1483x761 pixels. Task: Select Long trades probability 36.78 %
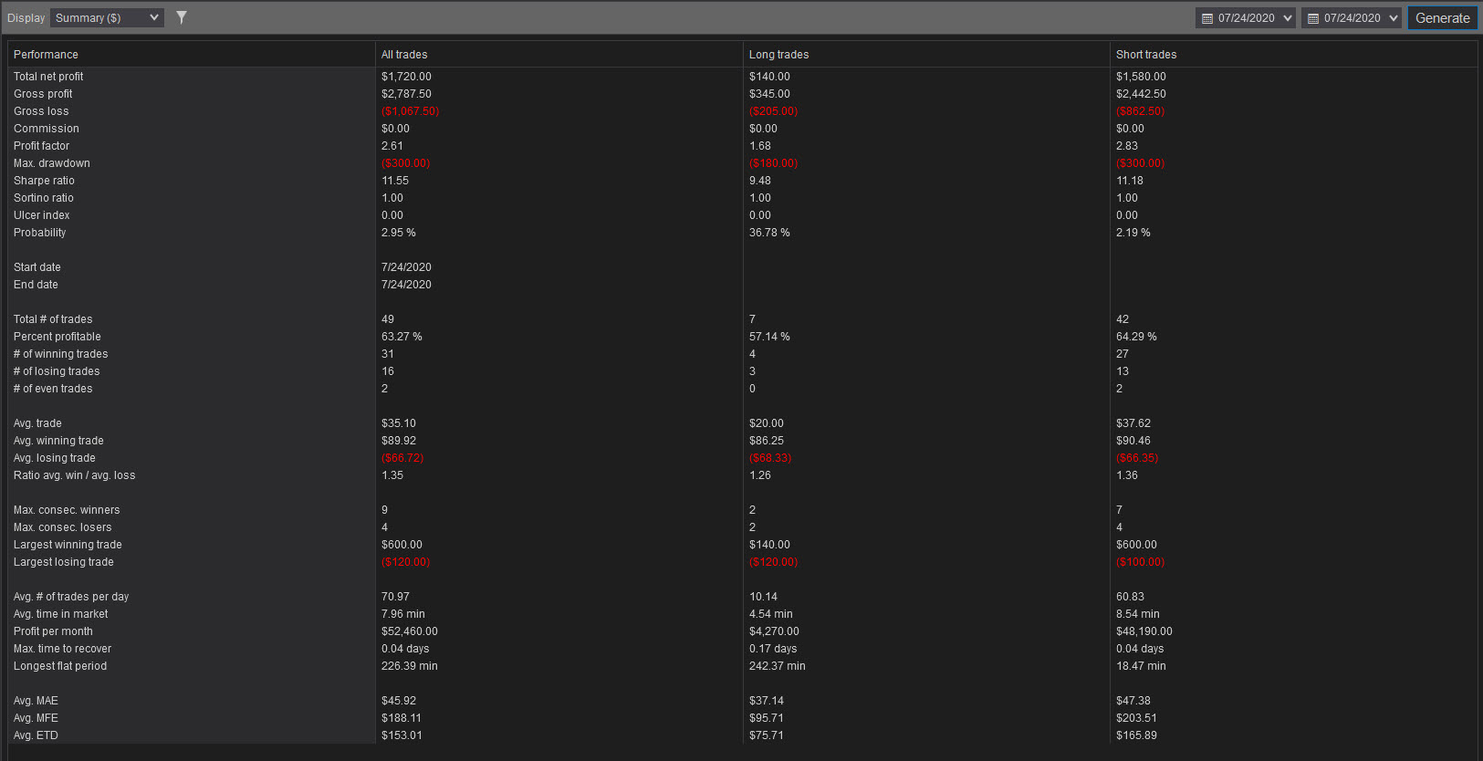[x=769, y=233]
